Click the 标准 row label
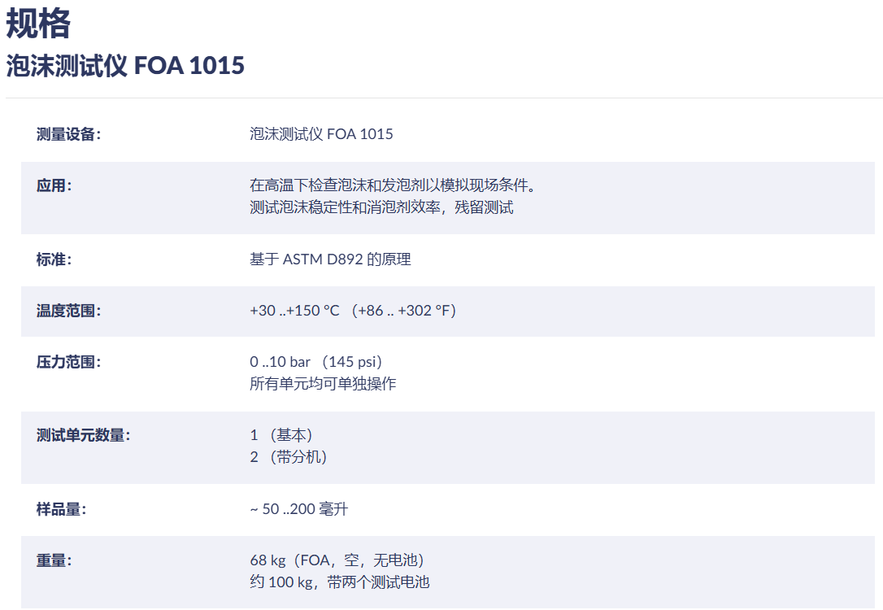The height and width of the screenshot is (610, 883). [54, 259]
